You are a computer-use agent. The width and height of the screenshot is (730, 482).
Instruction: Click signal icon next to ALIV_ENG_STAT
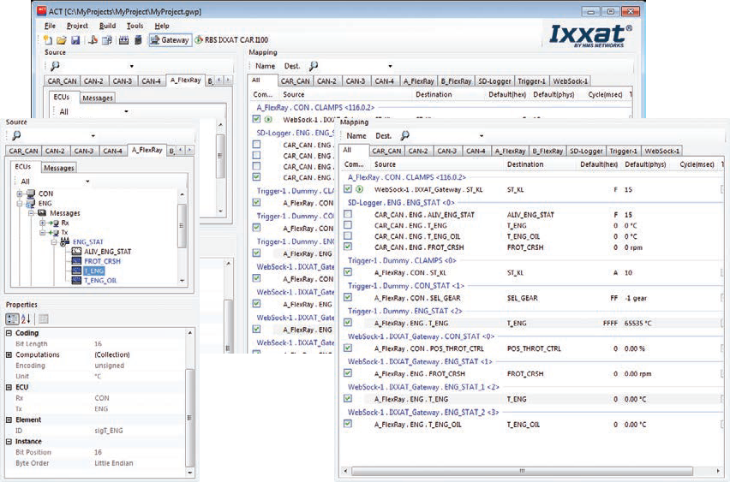76,252
